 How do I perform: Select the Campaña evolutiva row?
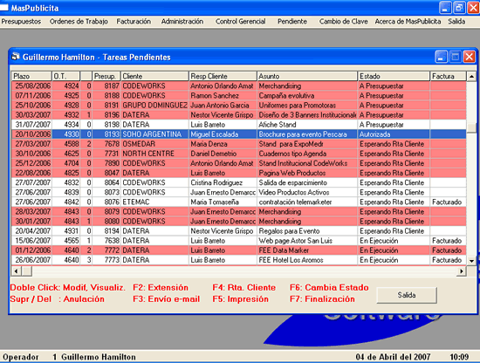pyautogui.click(x=239, y=96)
